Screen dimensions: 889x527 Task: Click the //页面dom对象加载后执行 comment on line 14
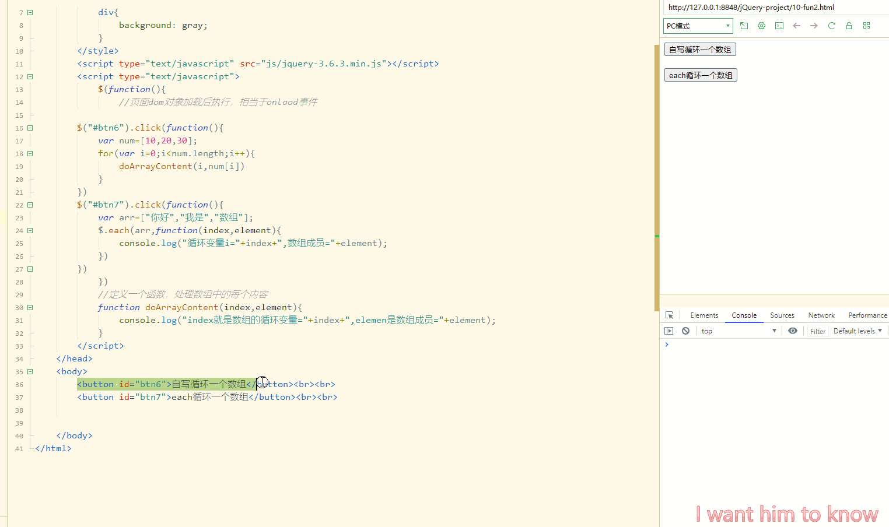(218, 102)
